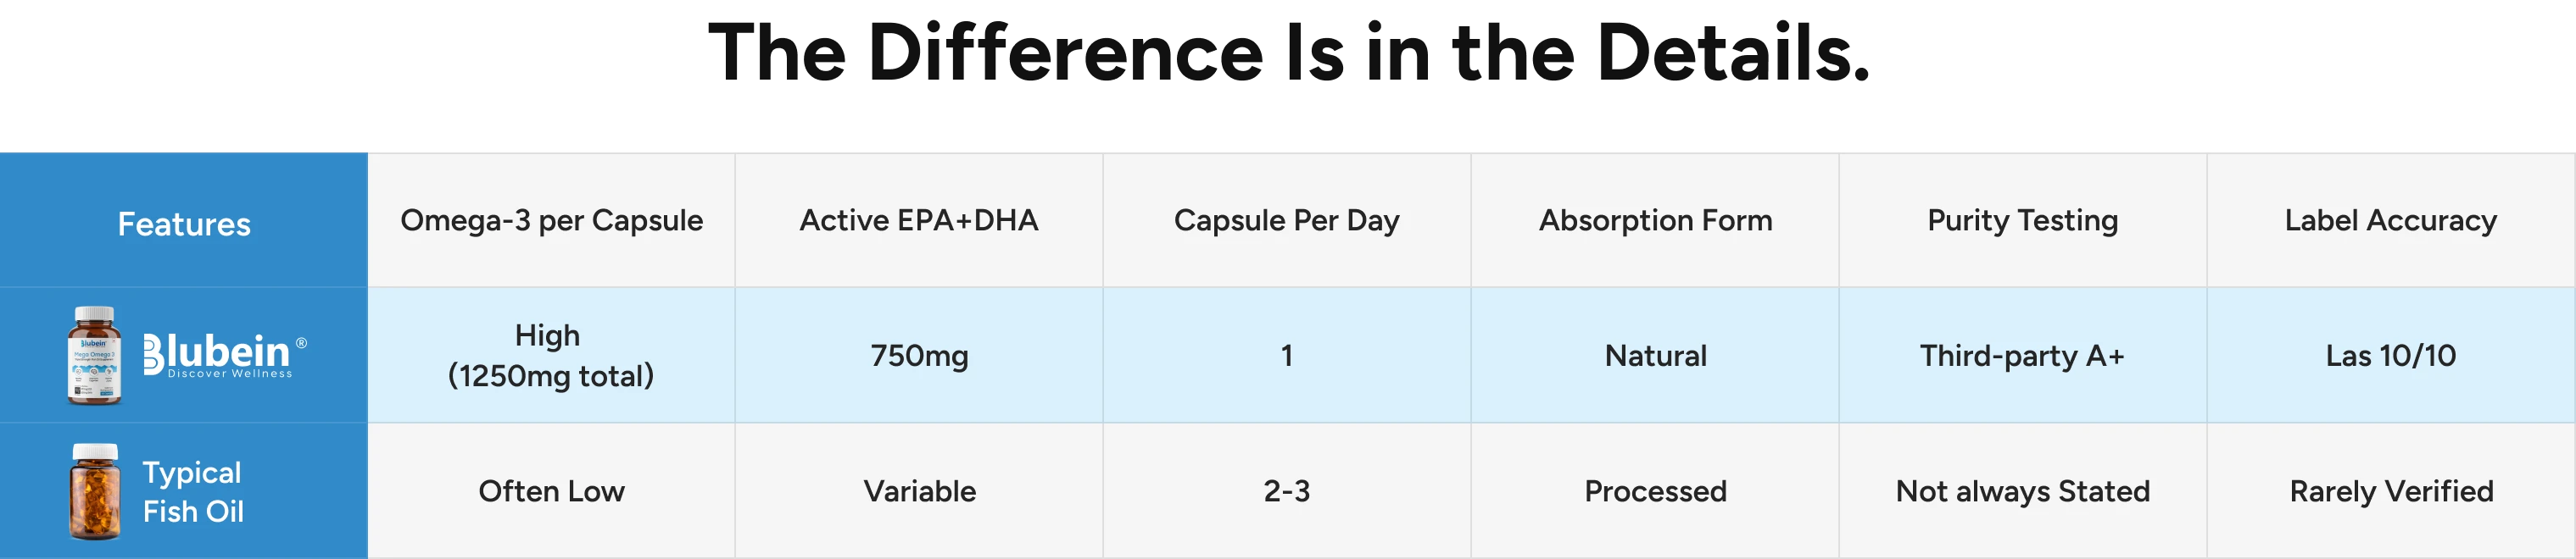Click the Often Low cell

(551, 491)
